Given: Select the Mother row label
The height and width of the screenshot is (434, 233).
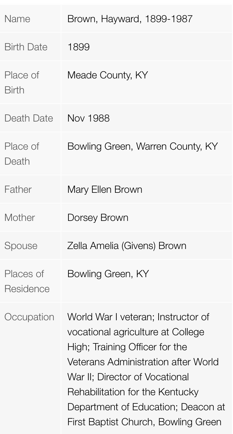Looking at the screenshot, I should [x=20, y=217].
